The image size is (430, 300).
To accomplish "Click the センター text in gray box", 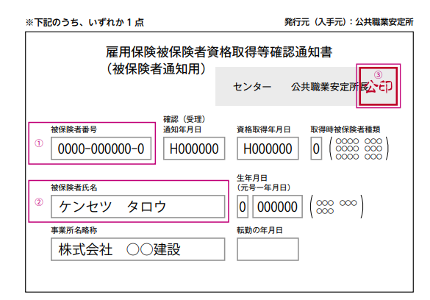I will tap(252, 87).
